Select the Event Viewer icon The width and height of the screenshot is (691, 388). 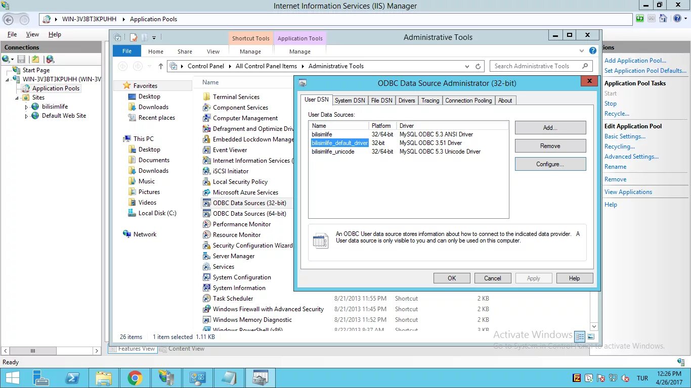206,150
